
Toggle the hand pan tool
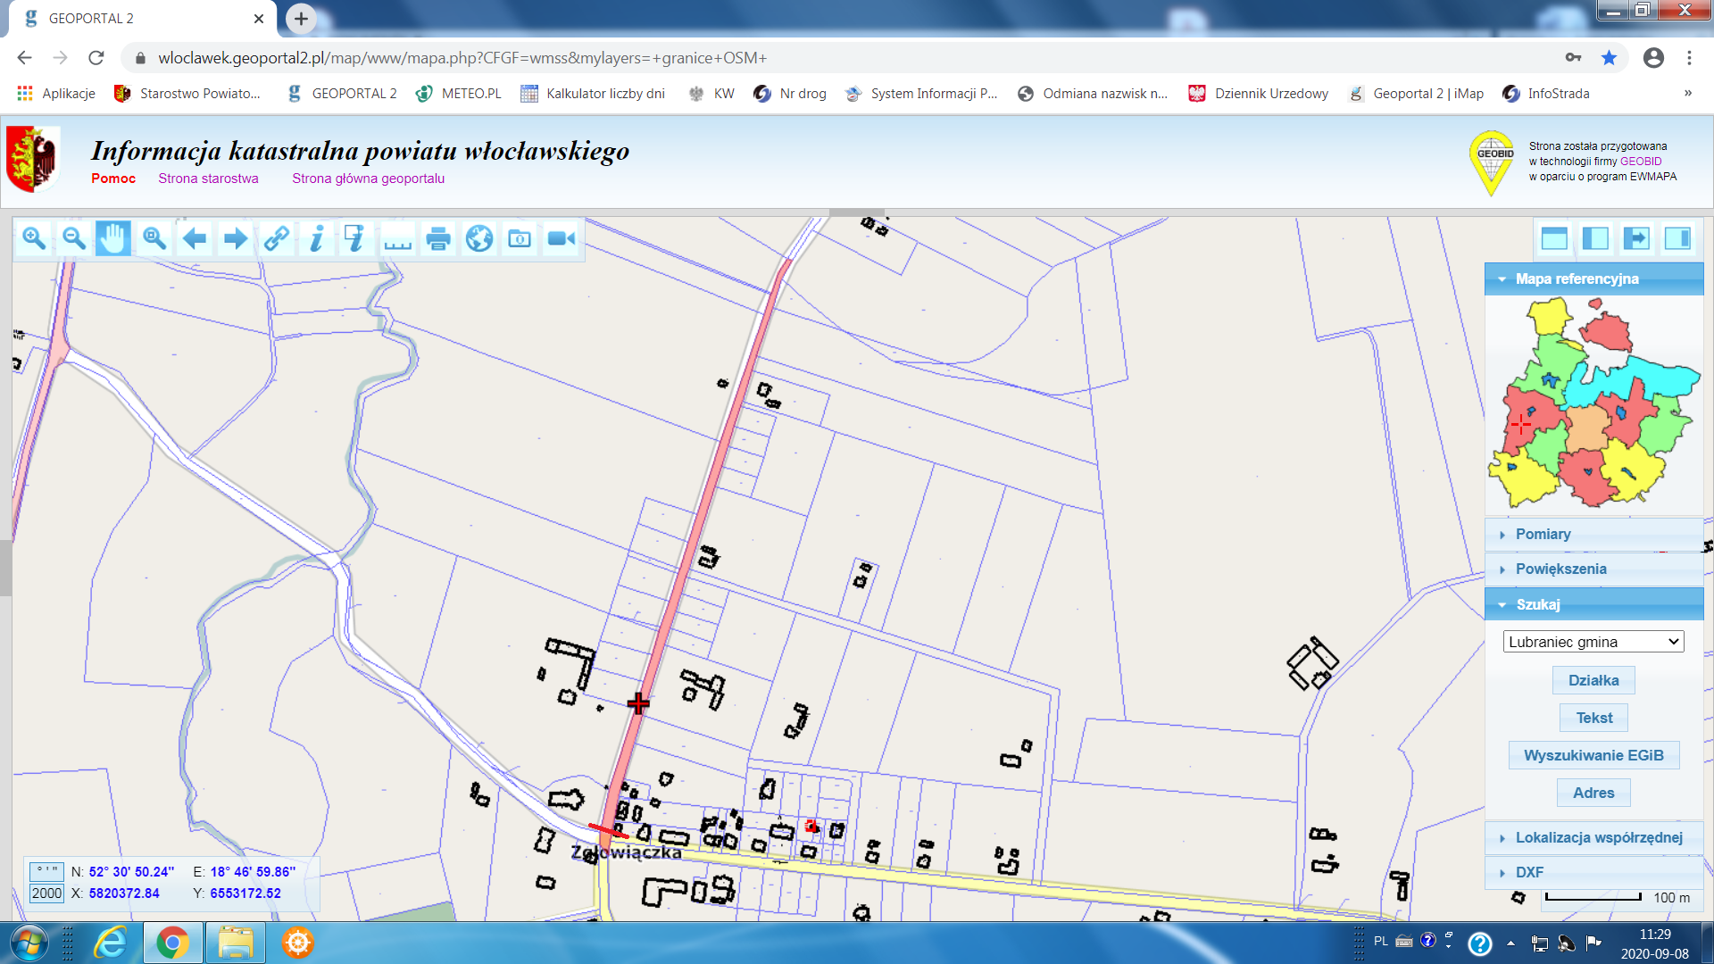pos(113,238)
